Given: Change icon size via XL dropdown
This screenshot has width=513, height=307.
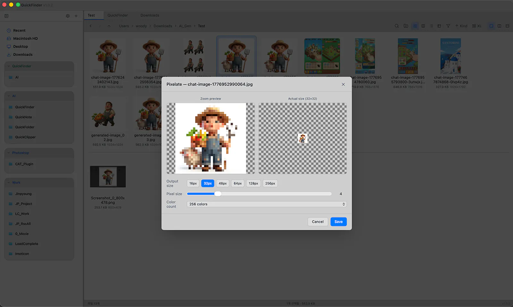Looking at the screenshot, I should 477,26.
